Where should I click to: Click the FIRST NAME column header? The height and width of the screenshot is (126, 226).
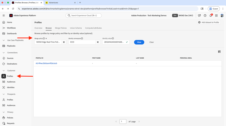(x=96, y=58)
